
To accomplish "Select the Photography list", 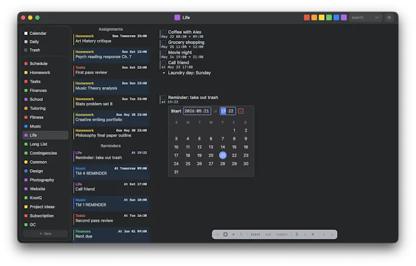I will point(45,180).
